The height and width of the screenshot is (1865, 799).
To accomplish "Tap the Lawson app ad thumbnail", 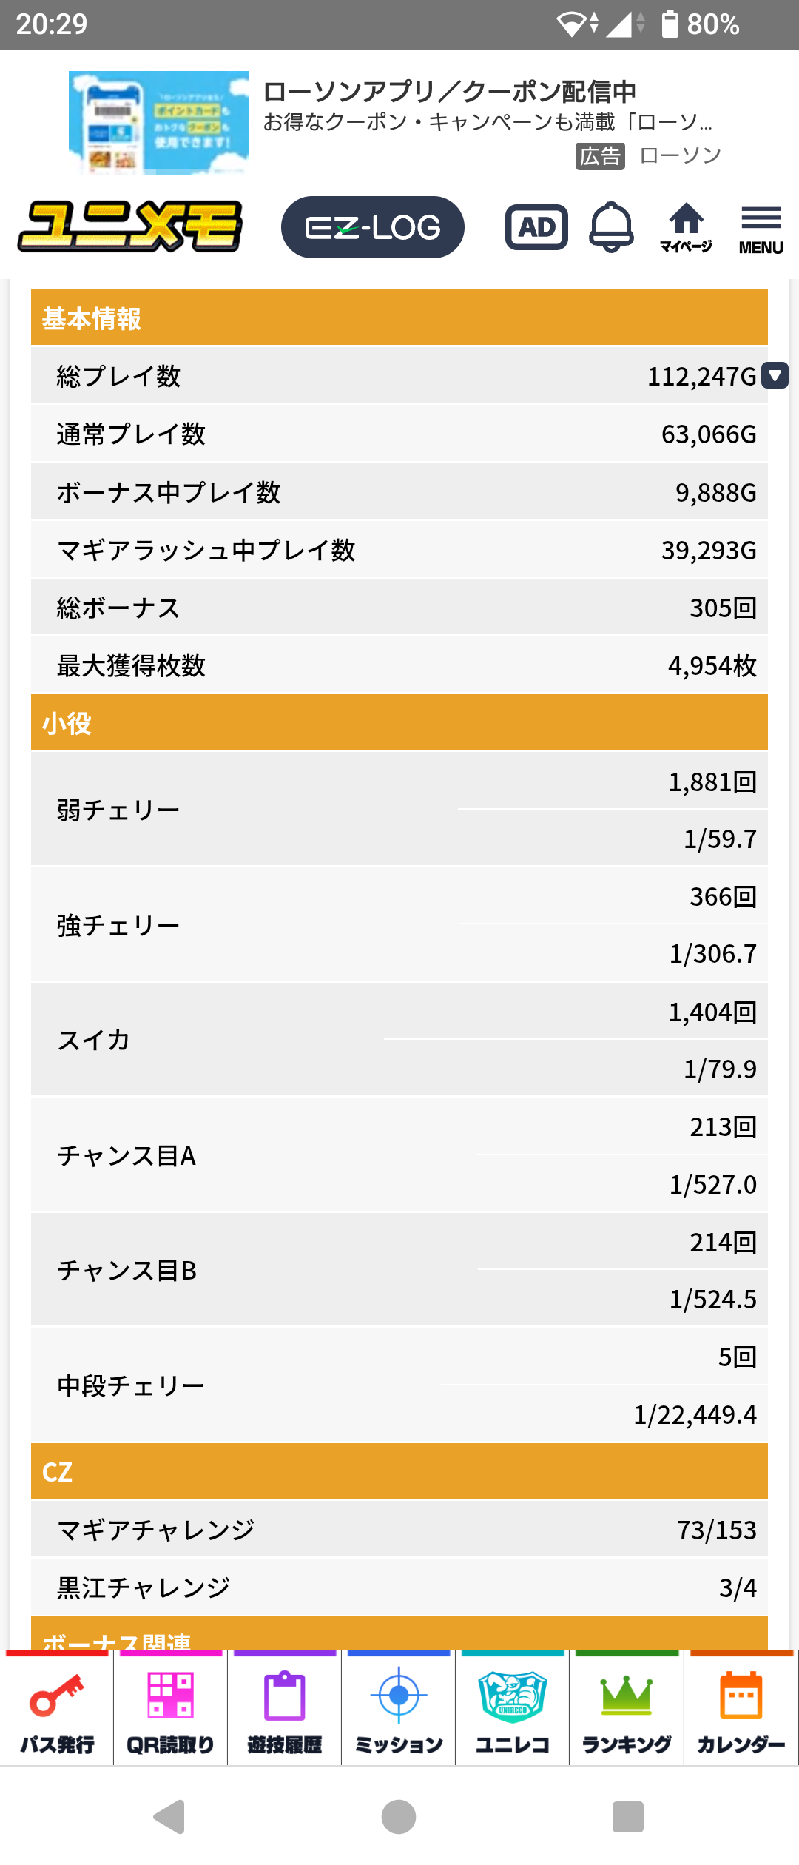I will tap(158, 123).
